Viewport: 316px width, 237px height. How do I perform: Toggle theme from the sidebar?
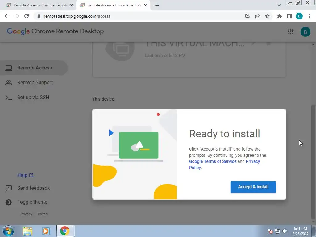(x=32, y=202)
